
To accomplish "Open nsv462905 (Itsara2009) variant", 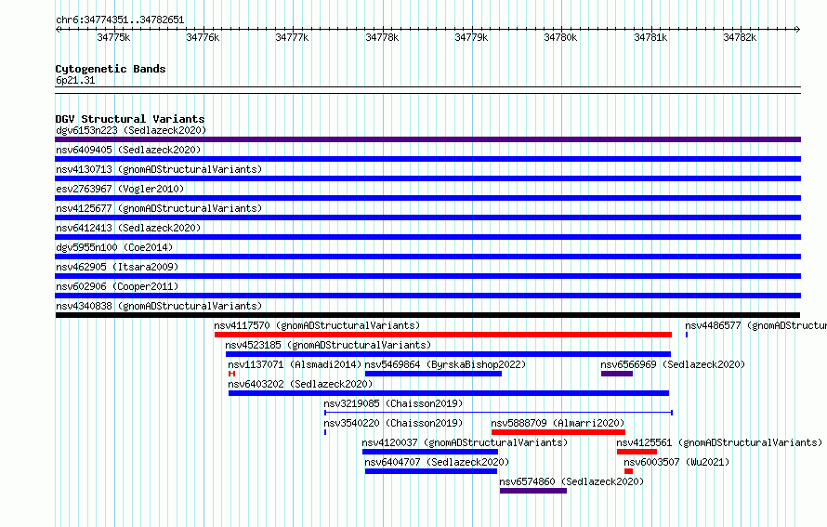I will [117, 267].
